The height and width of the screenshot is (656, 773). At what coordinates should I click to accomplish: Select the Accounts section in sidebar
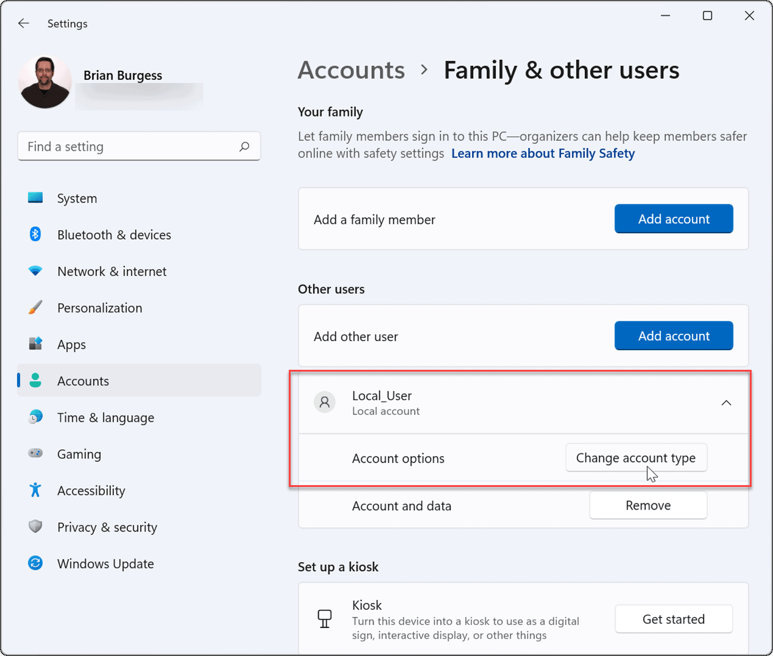[x=82, y=380]
